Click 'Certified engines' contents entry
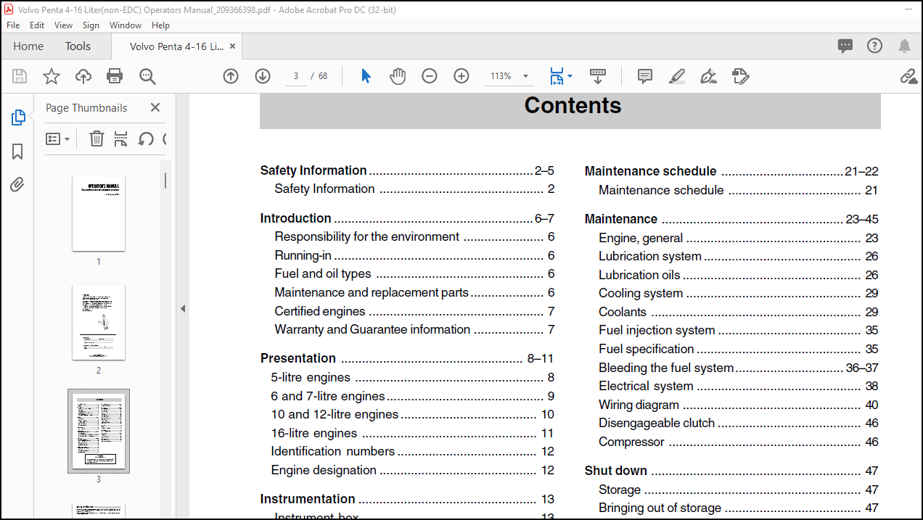 [320, 311]
